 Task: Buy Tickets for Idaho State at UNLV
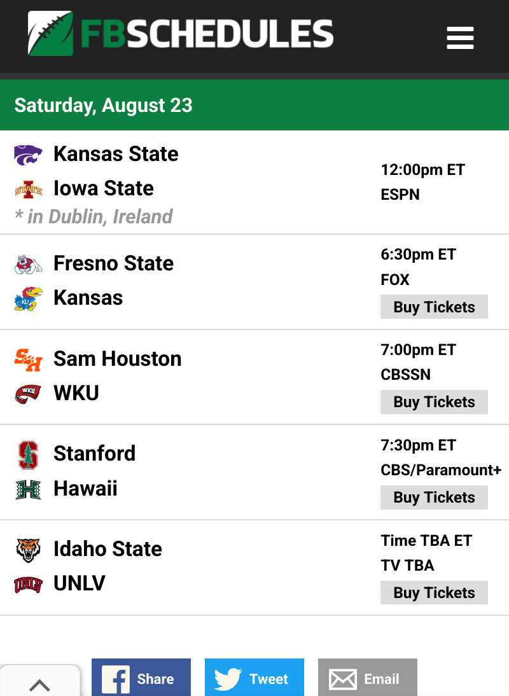434,592
